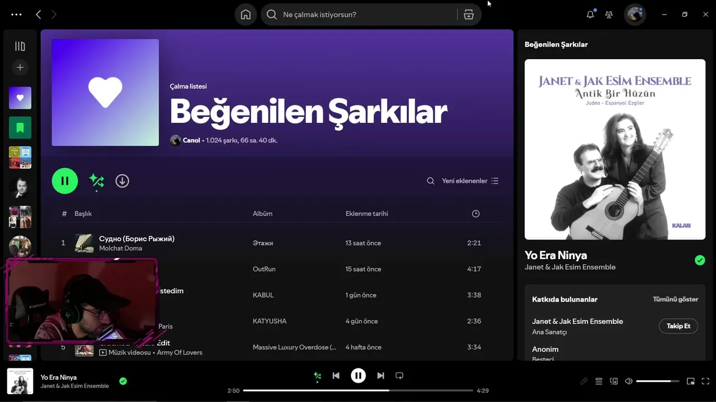Click the Beğenilen Şarkılar cover art

pyautogui.click(x=105, y=92)
